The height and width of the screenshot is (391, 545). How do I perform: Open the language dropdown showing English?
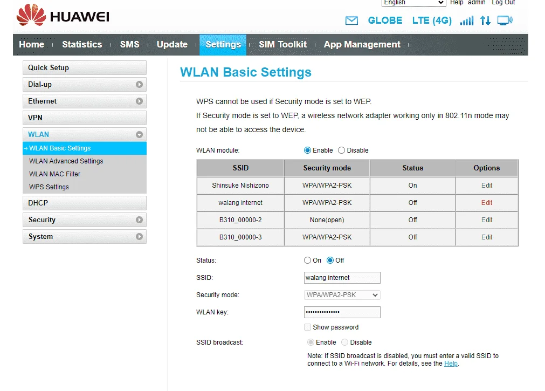[x=413, y=3]
